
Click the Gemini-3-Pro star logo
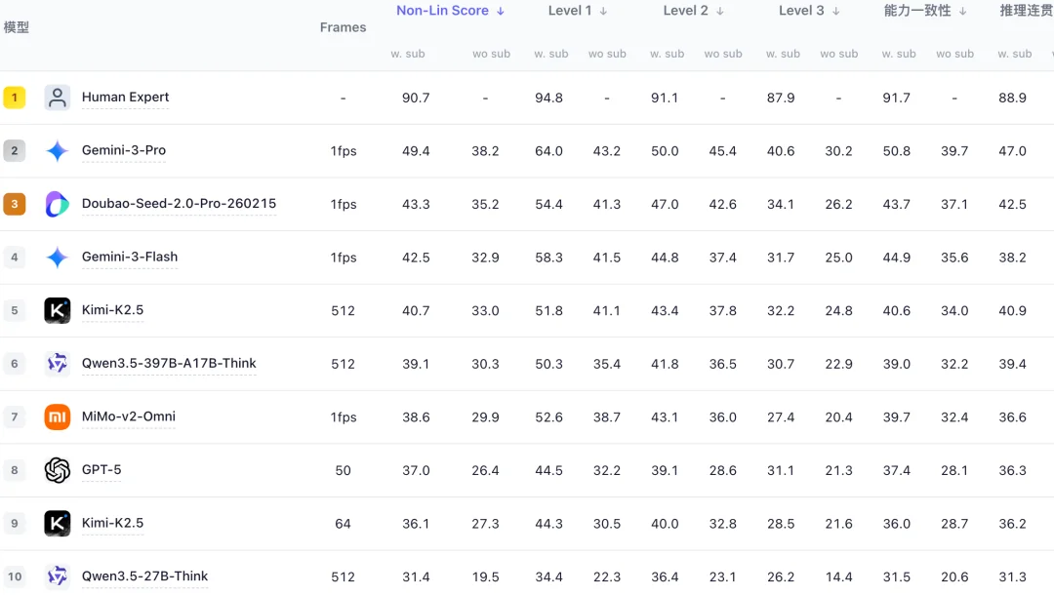pos(58,151)
